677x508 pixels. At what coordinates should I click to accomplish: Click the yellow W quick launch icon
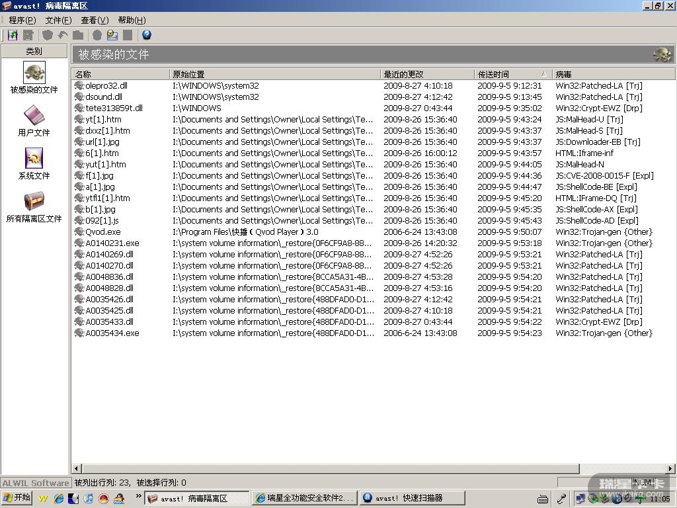[43, 498]
